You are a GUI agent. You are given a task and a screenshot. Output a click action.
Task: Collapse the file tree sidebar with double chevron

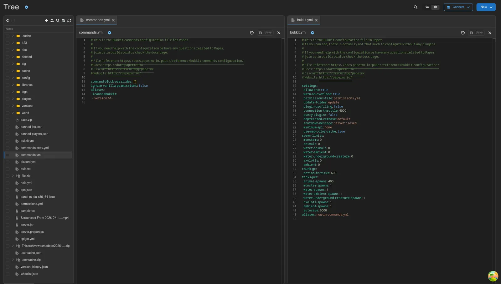8,21
